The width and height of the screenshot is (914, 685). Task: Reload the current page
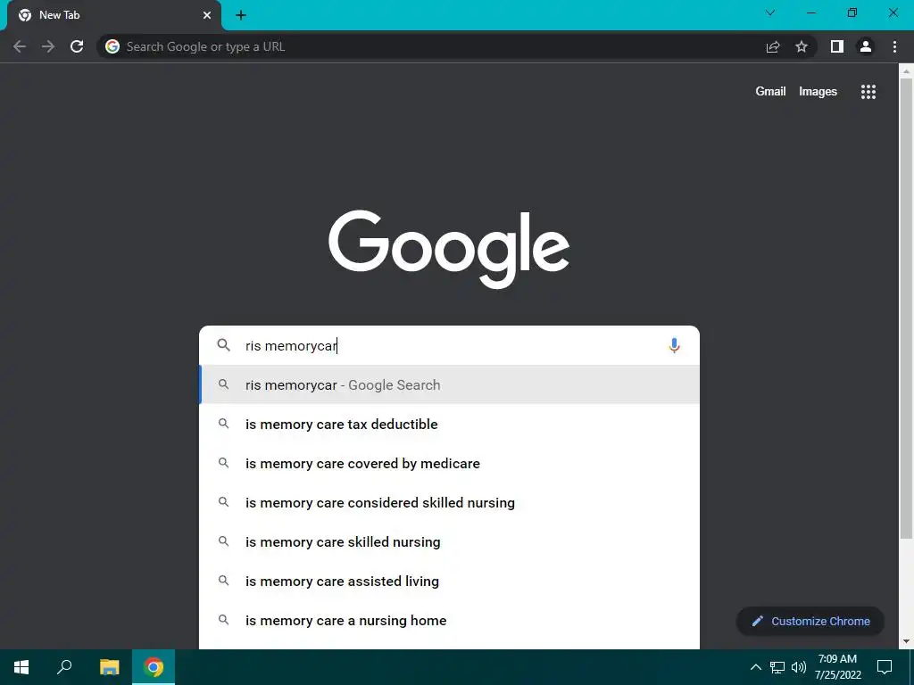click(77, 46)
